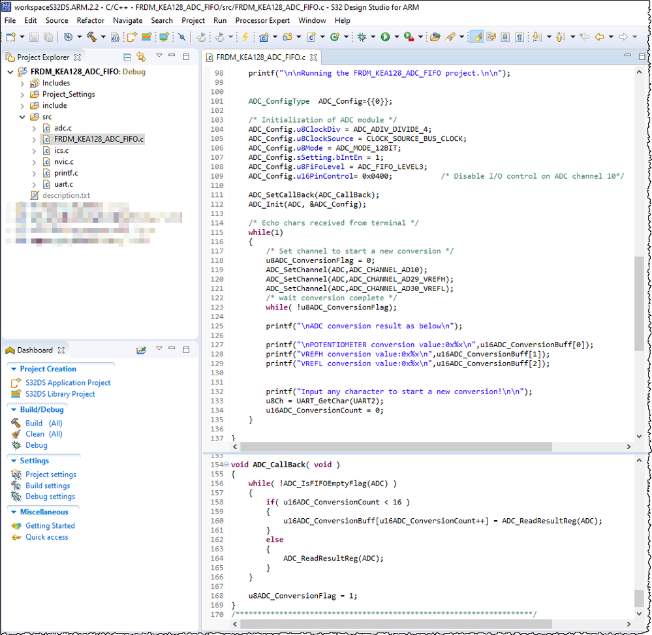Click the New file toolbar icon
The height and width of the screenshot is (635, 652).
point(11,37)
